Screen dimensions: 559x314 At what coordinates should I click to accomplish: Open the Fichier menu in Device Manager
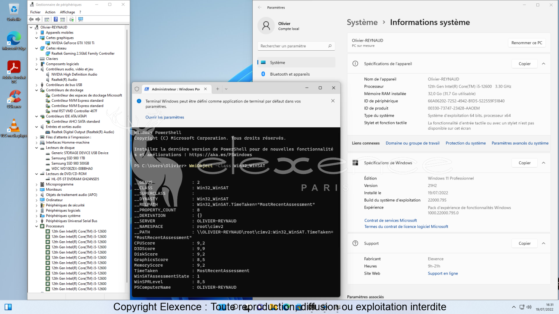click(x=35, y=12)
